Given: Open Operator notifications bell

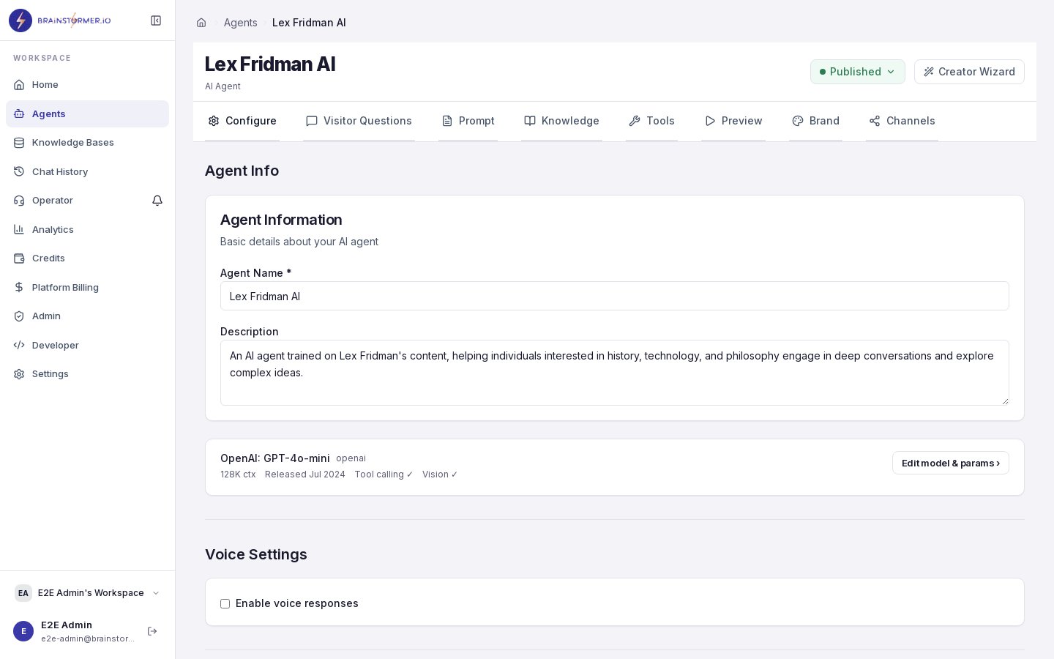Looking at the screenshot, I should (x=157, y=201).
